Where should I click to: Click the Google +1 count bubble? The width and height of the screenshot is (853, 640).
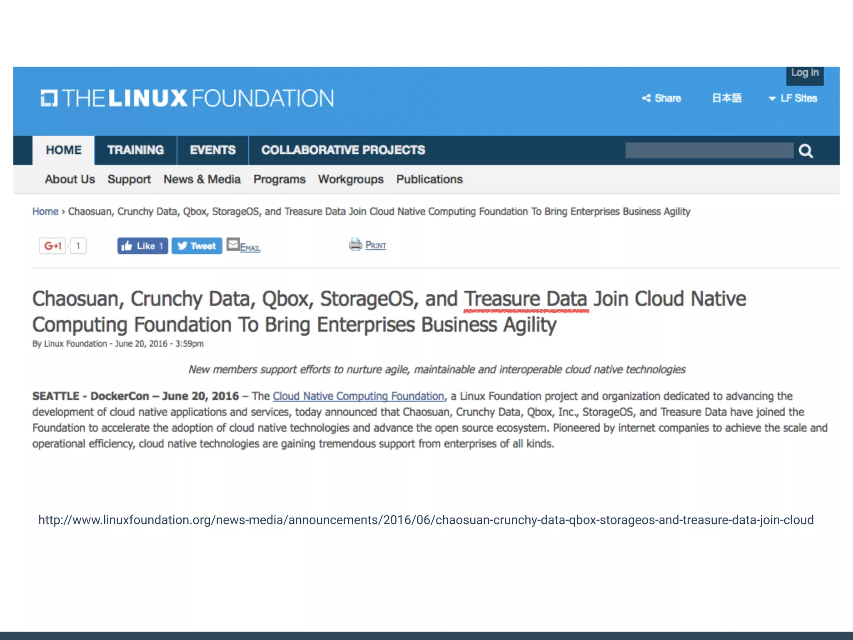pos(78,246)
